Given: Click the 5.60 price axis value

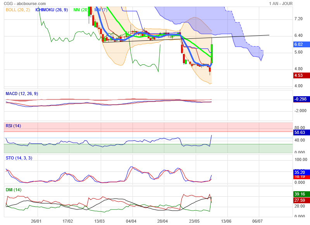Looking at the screenshot, I should pos(298,52).
